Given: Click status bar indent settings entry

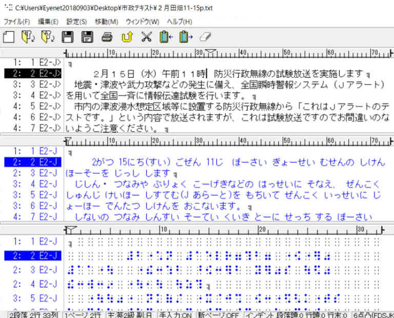Looking at the screenshot, I should point(296,315).
